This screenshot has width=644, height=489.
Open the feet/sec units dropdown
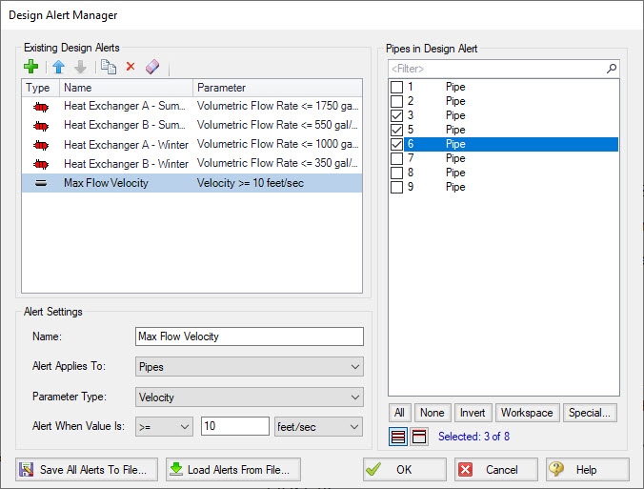click(319, 426)
